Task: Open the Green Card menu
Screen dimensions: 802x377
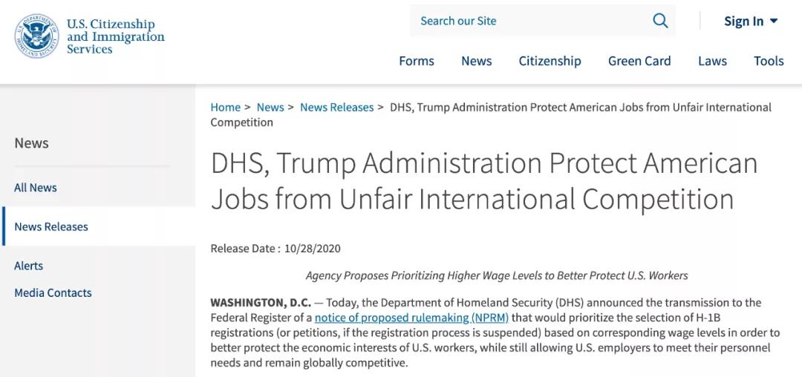Action: click(x=639, y=62)
